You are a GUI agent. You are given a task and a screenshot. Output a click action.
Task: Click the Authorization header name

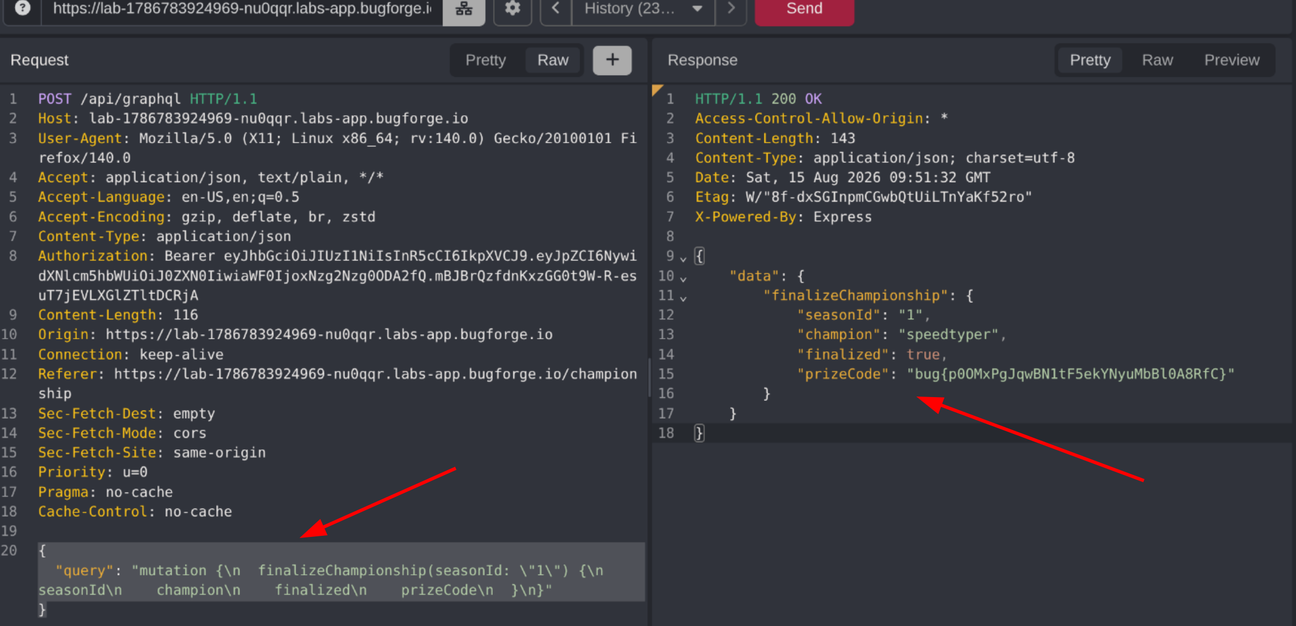point(92,256)
